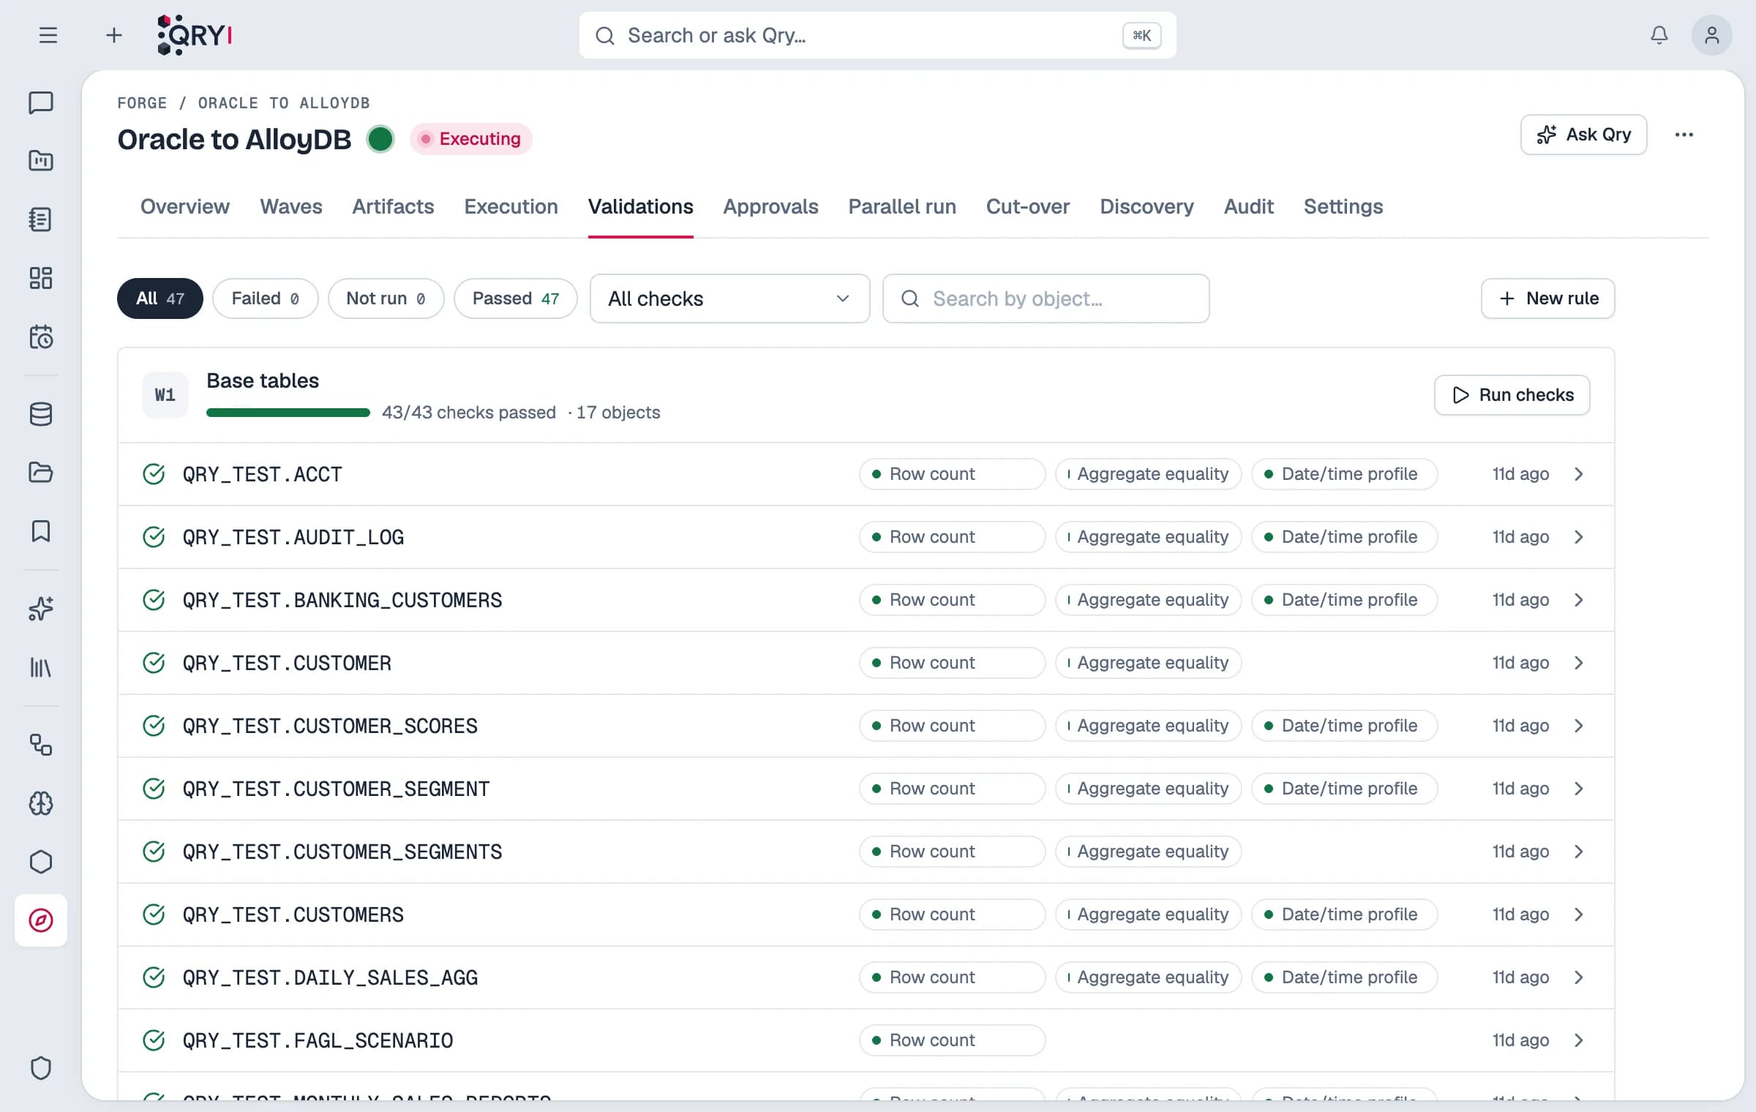The image size is (1756, 1112).
Task: Open the hexagon sidebar icon
Action: pos(41,862)
